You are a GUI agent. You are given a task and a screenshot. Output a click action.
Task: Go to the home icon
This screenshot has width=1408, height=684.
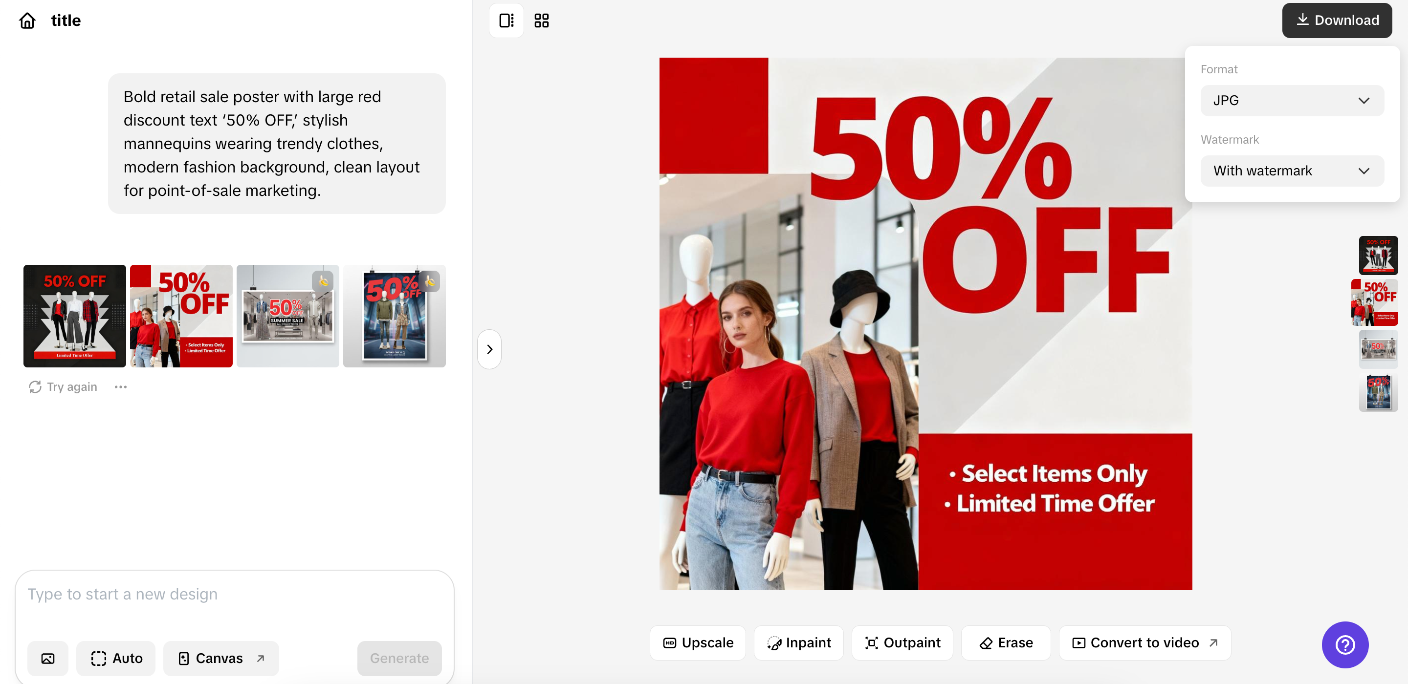tap(27, 21)
